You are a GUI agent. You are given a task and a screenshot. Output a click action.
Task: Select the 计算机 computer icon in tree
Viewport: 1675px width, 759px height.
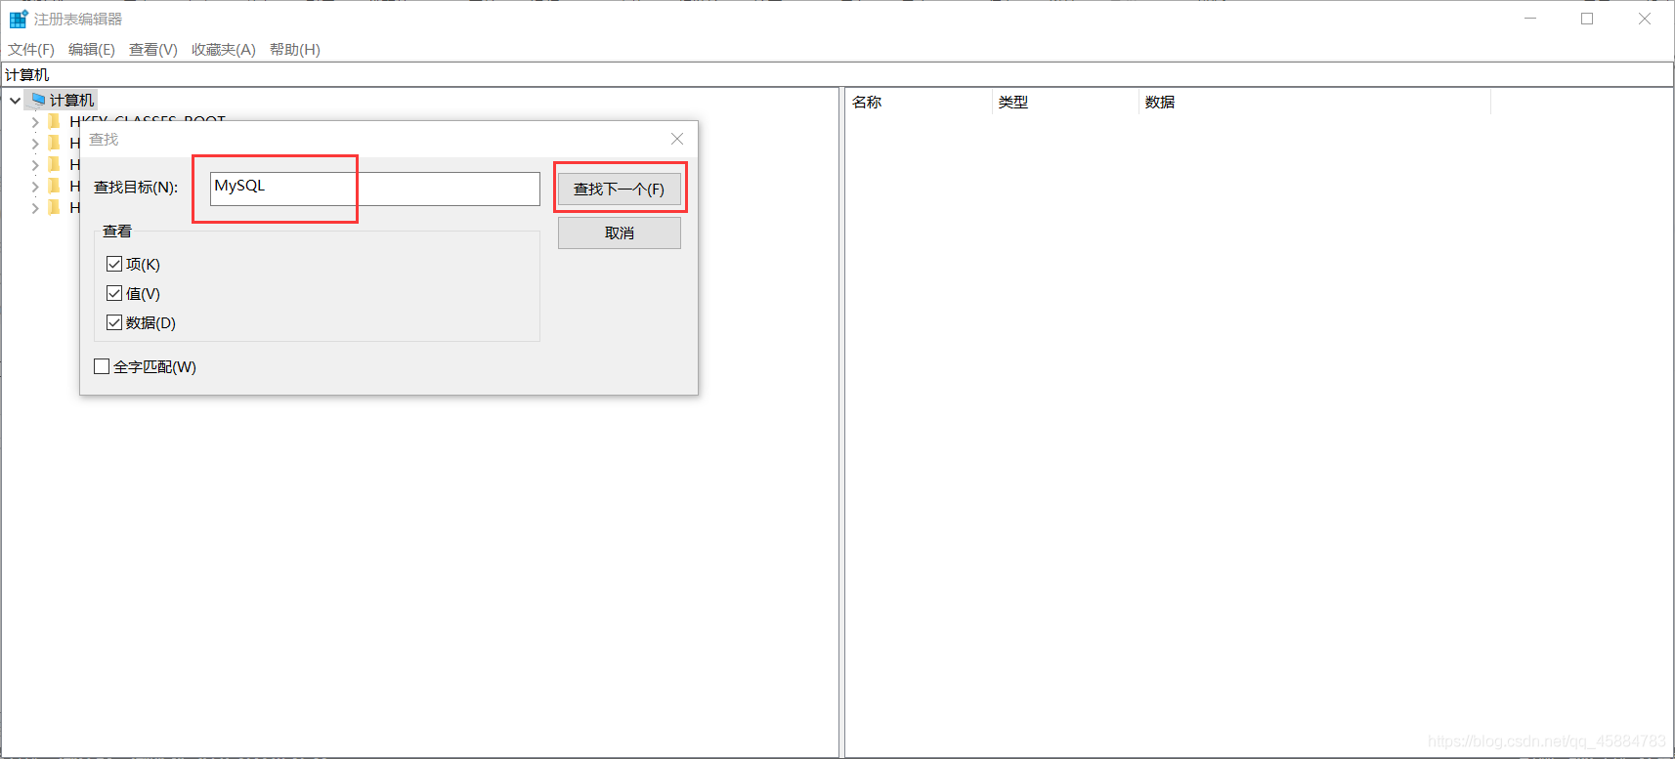tap(38, 100)
